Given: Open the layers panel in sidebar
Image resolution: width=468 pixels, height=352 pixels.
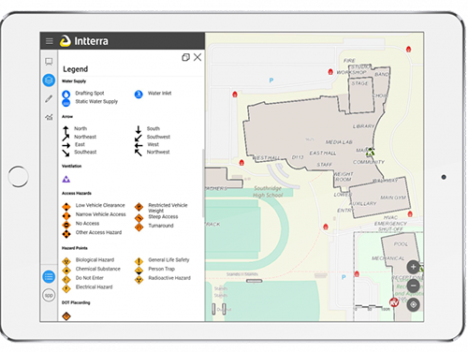Looking at the screenshot, I should click(49, 81).
